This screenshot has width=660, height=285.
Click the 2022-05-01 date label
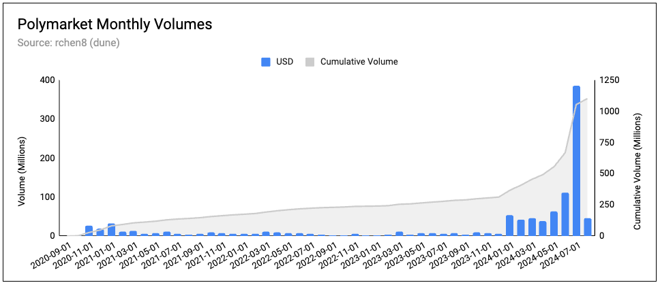[272, 254]
